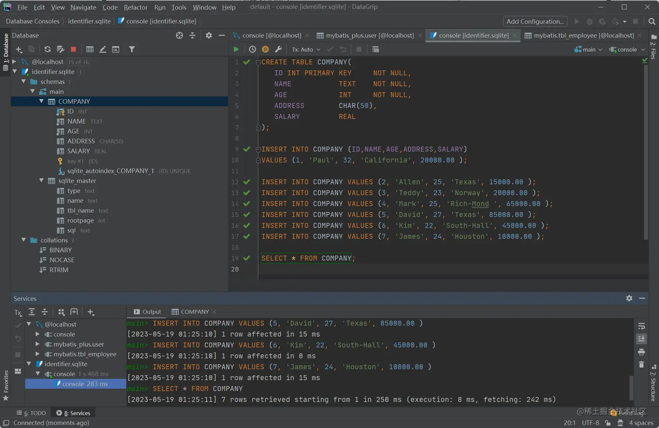The width and height of the screenshot is (659, 428).
Task: Select the ADDRESS column in COMPANY table
Action: (81, 141)
